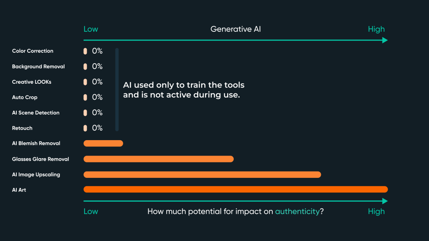
Task: Click the Creative LOOKs label
Action: (31, 82)
